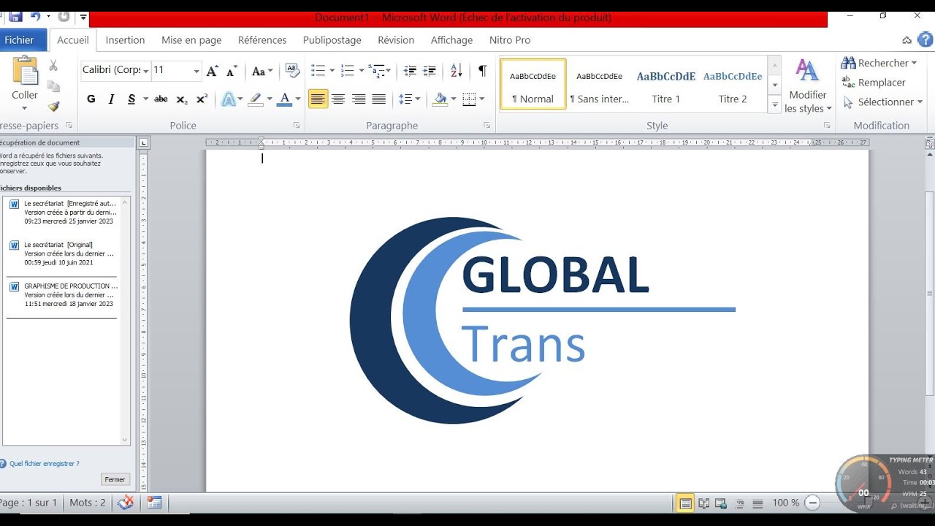Viewport: 935px width, 526px height.
Task: Click the Redo icon in quick access toolbar
Action: (64, 16)
